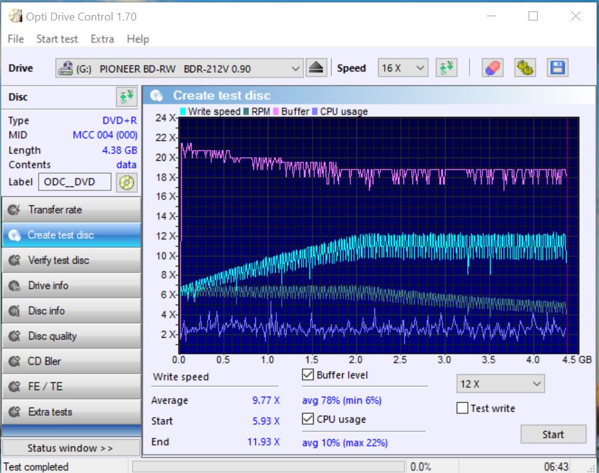Open the Extra menu
Image resolution: width=599 pixels, height=473 pixels.
[102, 39]
